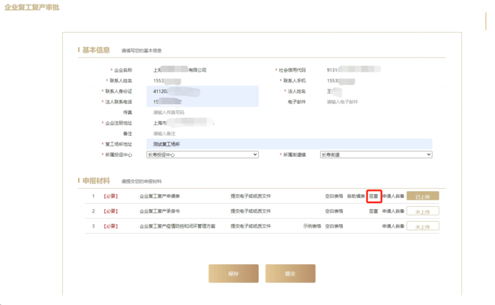Click 签章 link for 企业复工复产申请表
Screen dimensions: 495x305
click(374, 196)
